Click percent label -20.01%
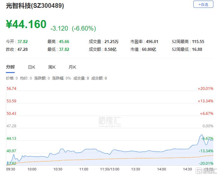Image resolution: width=219 pixels, height=176 pixels. (x=206, y=163)
